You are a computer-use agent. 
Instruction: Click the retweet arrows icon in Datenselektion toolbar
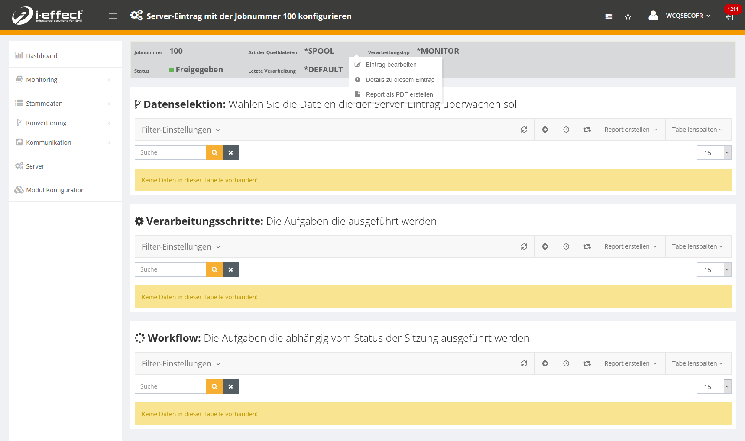[587, 130]
